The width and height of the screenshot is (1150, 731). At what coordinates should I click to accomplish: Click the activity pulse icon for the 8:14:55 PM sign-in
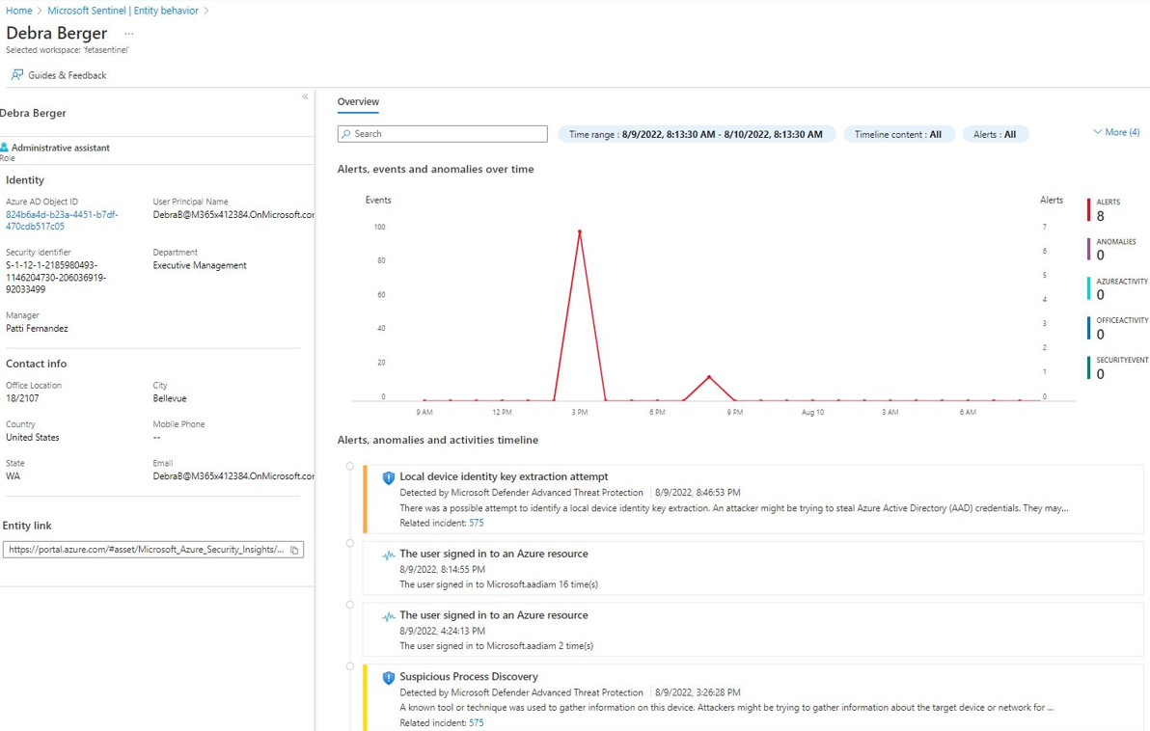(x=389, y=555)
